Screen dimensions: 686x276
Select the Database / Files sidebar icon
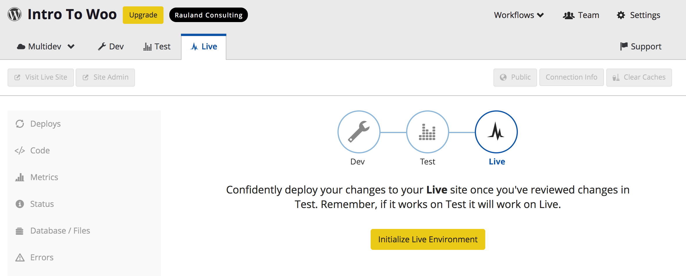click(x=19, y=230)
